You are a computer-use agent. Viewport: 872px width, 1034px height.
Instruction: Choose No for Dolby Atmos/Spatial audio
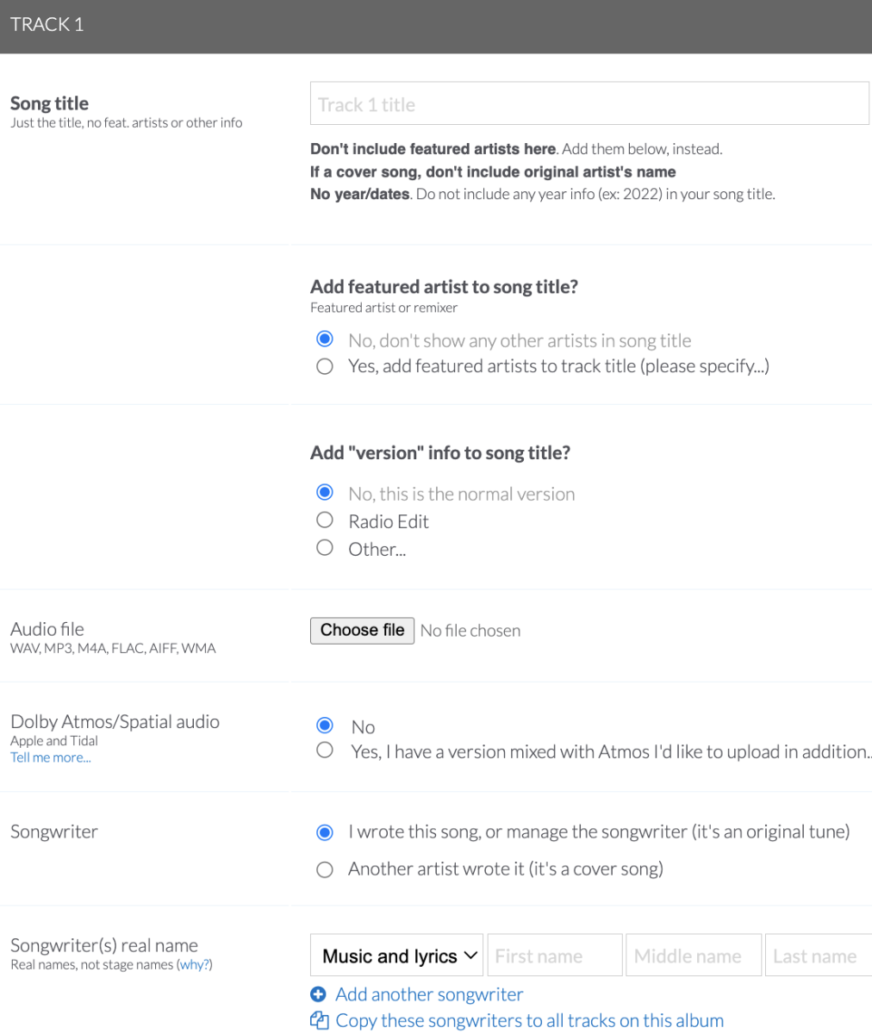pos(325,726)
